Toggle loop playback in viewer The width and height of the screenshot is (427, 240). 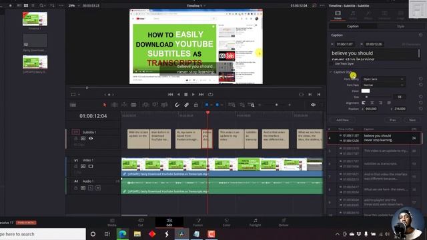click(x=211, y=95)
